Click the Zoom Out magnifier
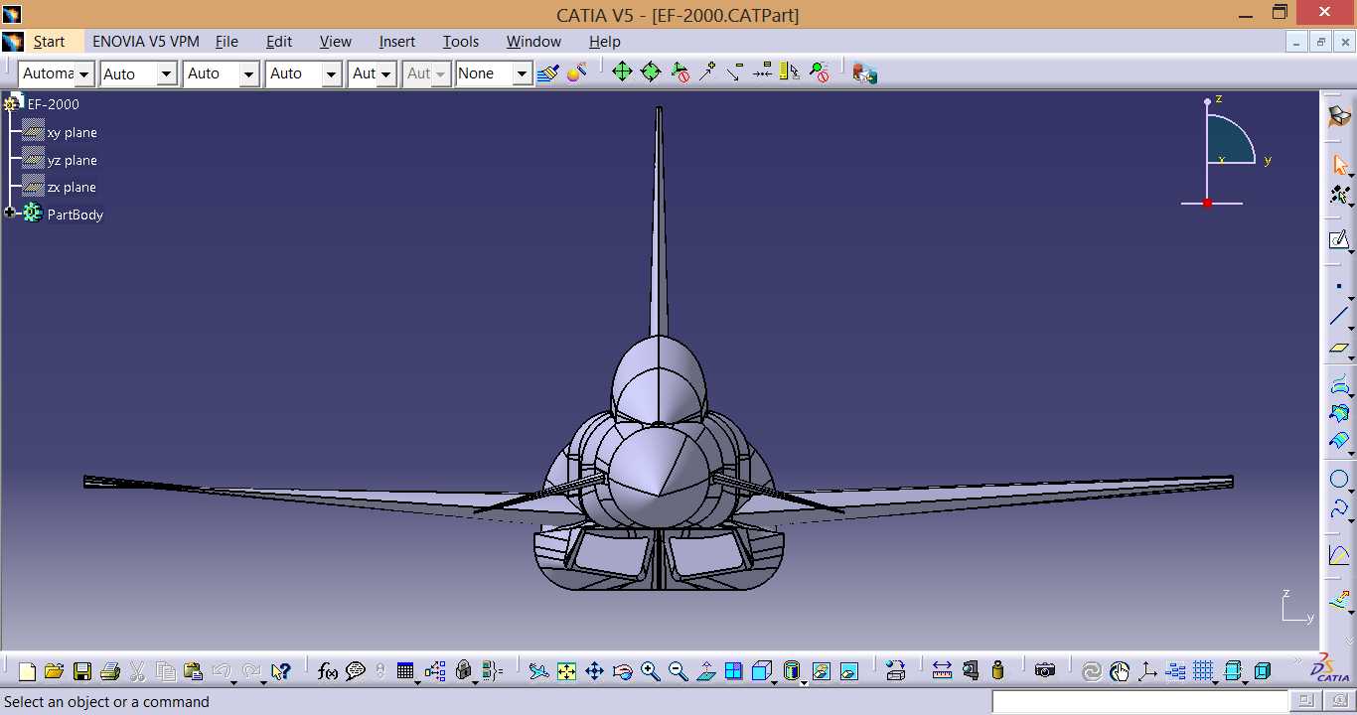Screen dimensions: 1357x715 [x=678, y=672]
